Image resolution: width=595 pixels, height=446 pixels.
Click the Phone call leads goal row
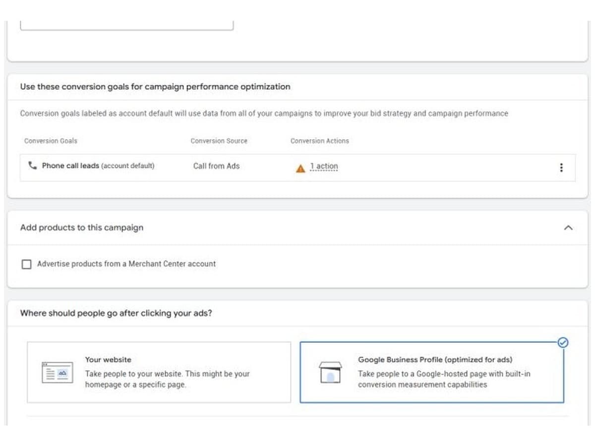[x=297, y=167]
